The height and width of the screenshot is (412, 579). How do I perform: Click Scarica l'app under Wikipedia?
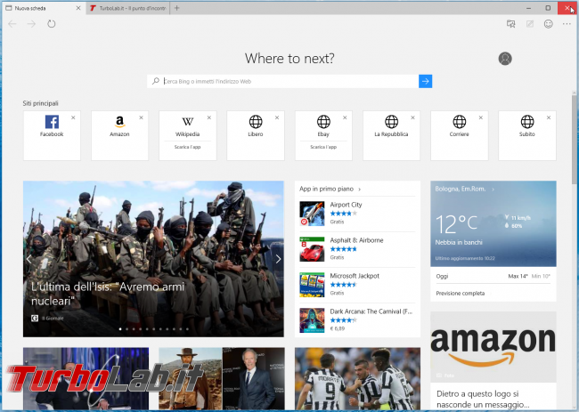point(188,147)
